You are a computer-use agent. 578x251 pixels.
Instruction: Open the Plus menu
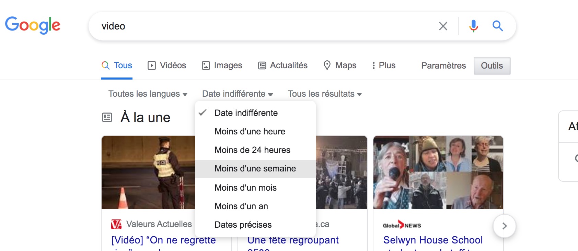pos(384,65)
